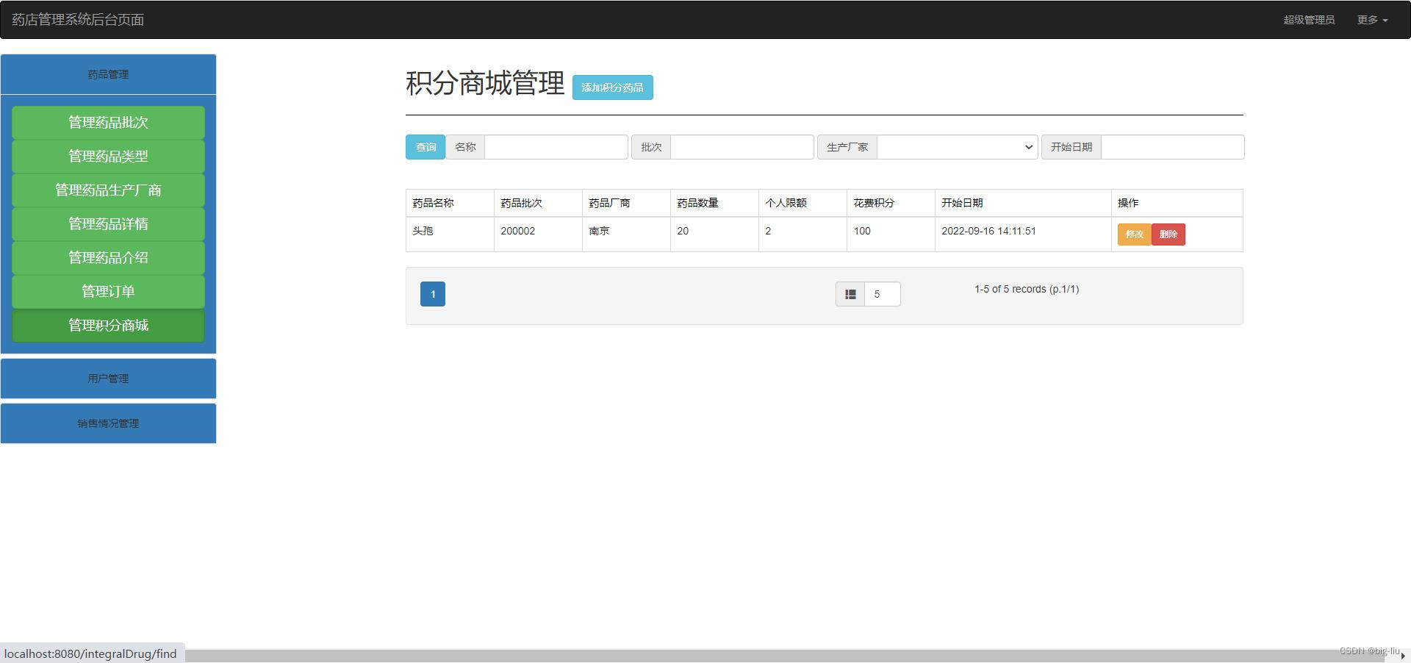Select 管理药品类型 in the sidebar
This screenshot has width=1411, height=663.
point(107,156)
